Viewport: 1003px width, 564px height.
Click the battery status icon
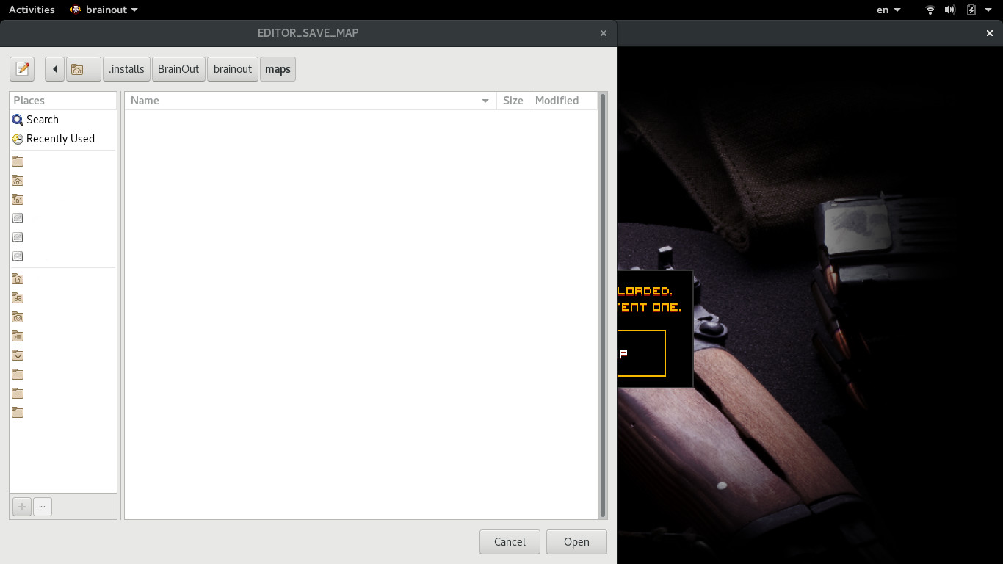coord(971,10)
